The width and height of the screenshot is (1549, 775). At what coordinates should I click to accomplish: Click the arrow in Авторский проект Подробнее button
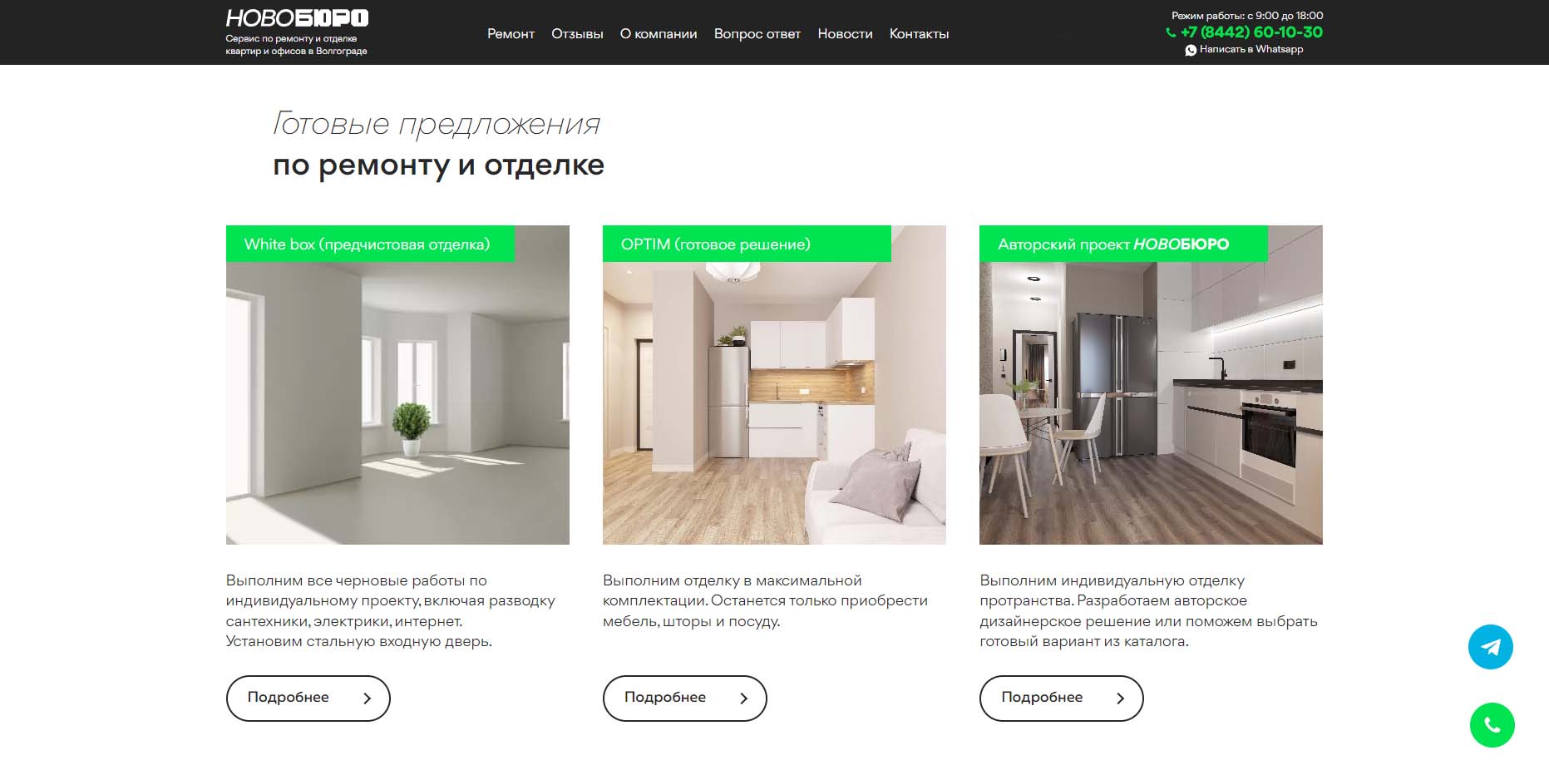coord(1120,698)
